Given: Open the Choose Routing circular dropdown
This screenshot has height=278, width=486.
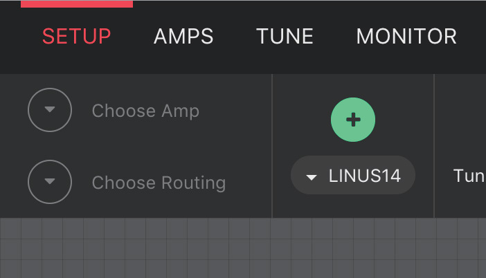Looking at the screenshot, I should point(50,182).
